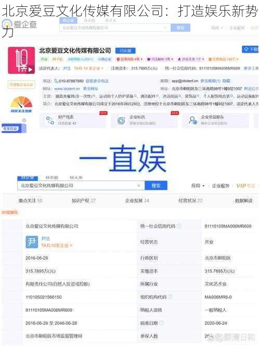
Task: Open the 企业受益股东 person icon card
Action: [193, 120]
